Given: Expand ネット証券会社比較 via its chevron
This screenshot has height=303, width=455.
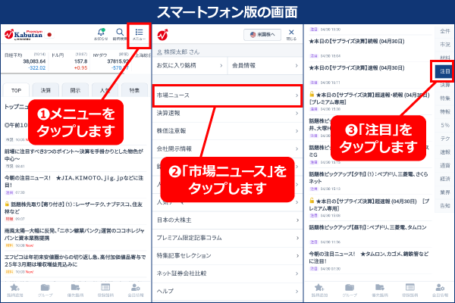Looking at the screenshot, I should tap(297, 273).
